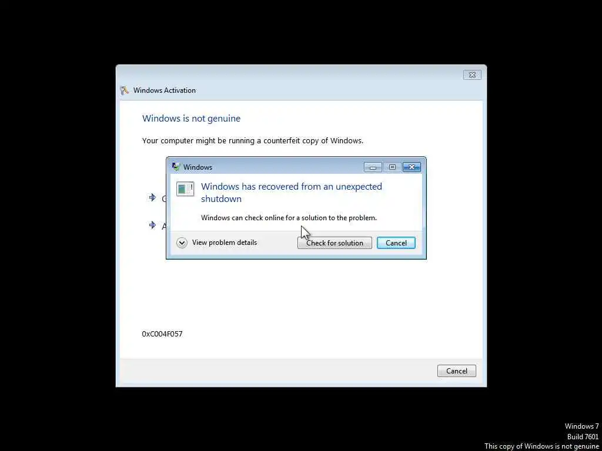Click the Windows is not genuine heading
602x451 pixels.
(191, 119)
